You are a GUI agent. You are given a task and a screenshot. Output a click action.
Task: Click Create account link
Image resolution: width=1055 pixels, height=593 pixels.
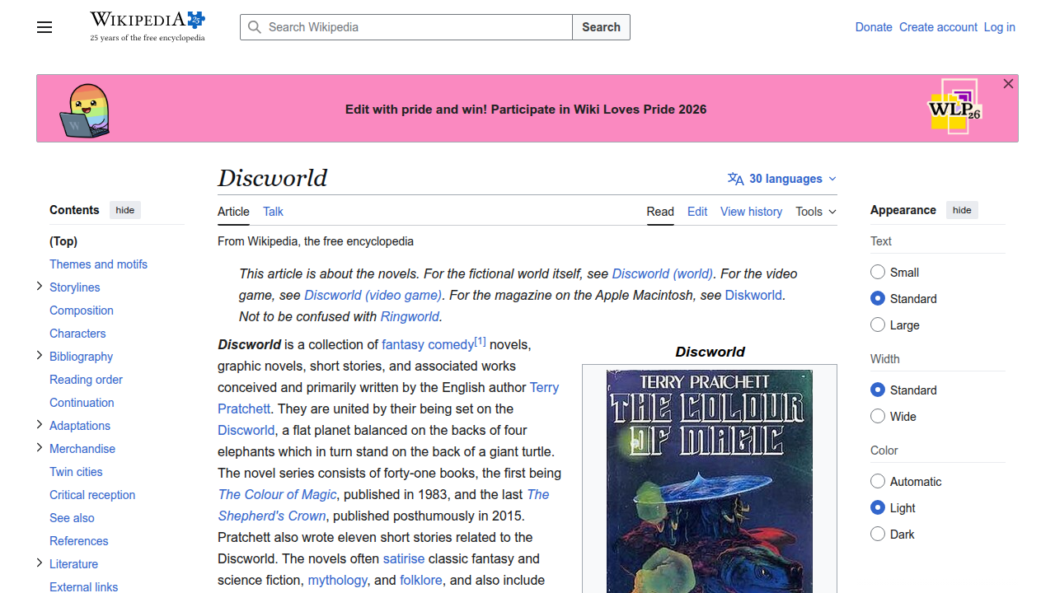(x=938, y=27)
